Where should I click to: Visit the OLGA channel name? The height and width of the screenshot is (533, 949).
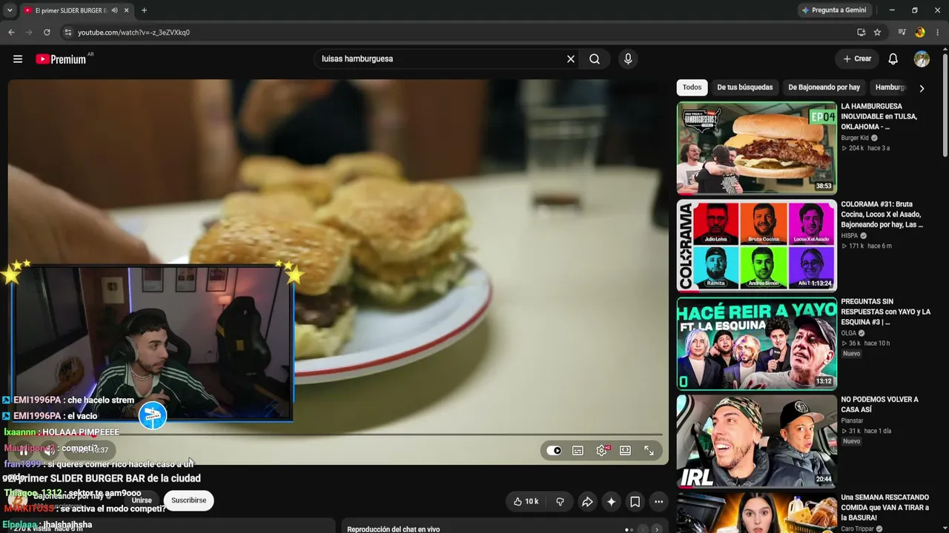848,333
